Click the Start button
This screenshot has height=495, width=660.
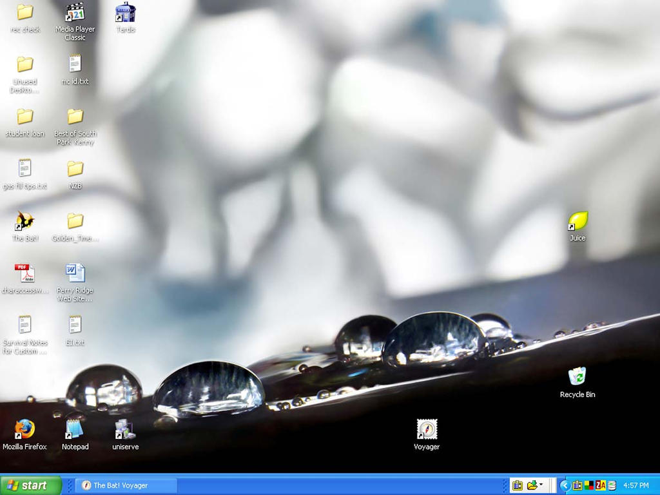[31, 485]
